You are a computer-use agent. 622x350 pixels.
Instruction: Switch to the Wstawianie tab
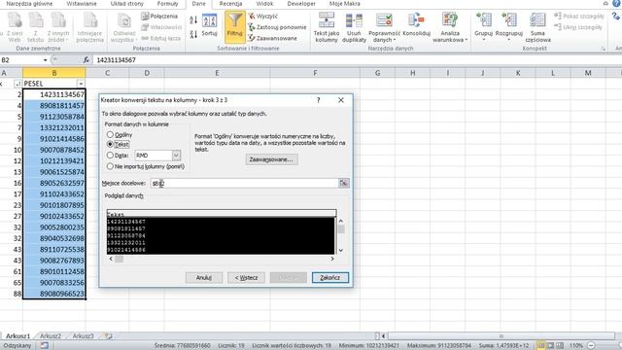(x=82, y=4)
